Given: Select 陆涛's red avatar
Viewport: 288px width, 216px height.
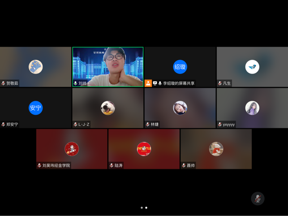Looking at the screenshot, I should tap(144, 149).
